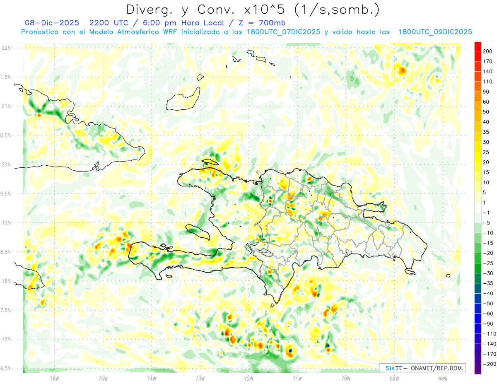Click the "72W" longitude label

[248, 378]
